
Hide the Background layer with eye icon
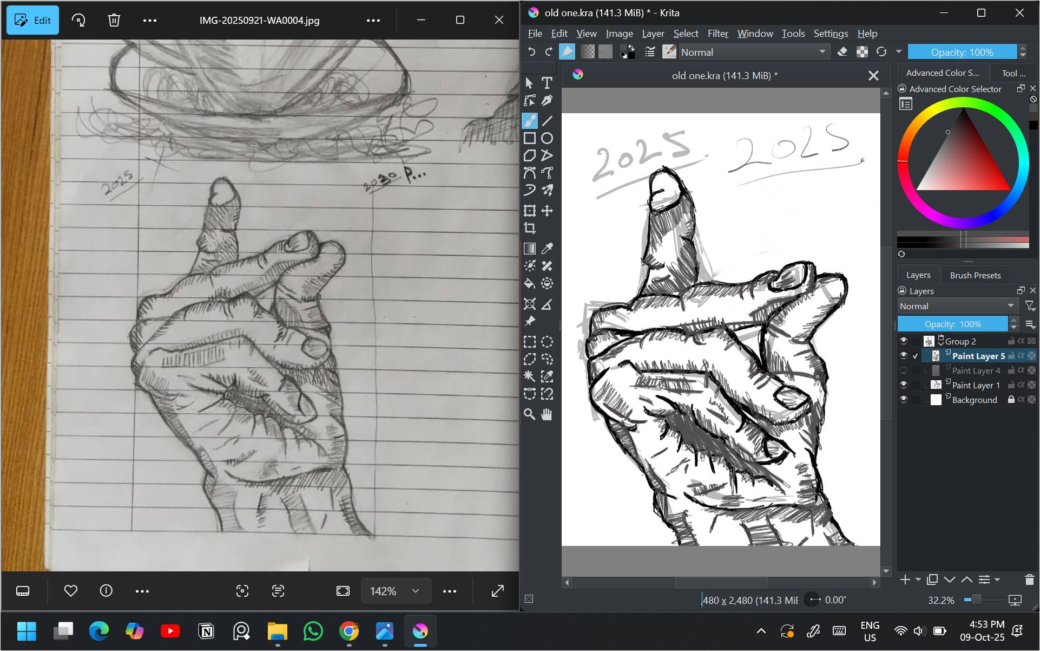point(903,400)
